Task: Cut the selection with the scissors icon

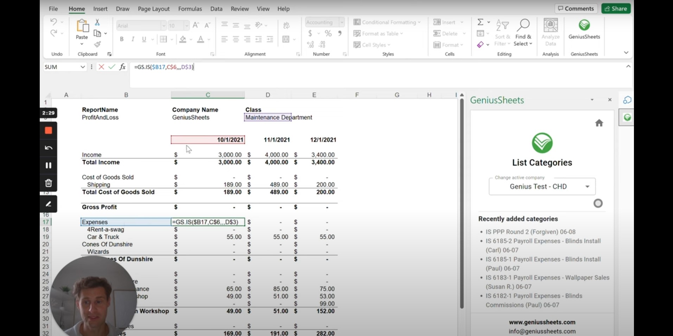Action: tap(97, 22)
